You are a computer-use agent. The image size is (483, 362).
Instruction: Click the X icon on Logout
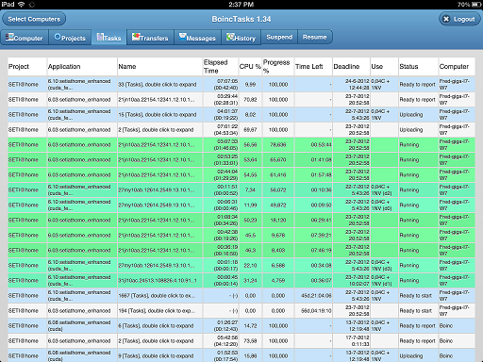tap(446, 19)
